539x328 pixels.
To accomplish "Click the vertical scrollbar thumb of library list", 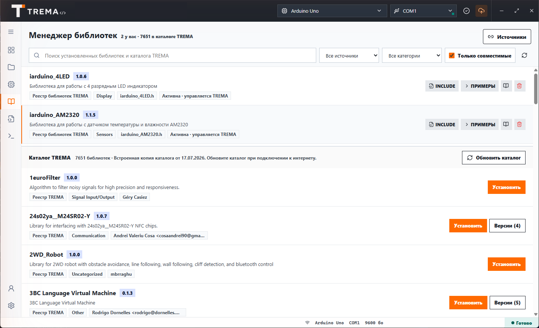I will pos(536,89).
